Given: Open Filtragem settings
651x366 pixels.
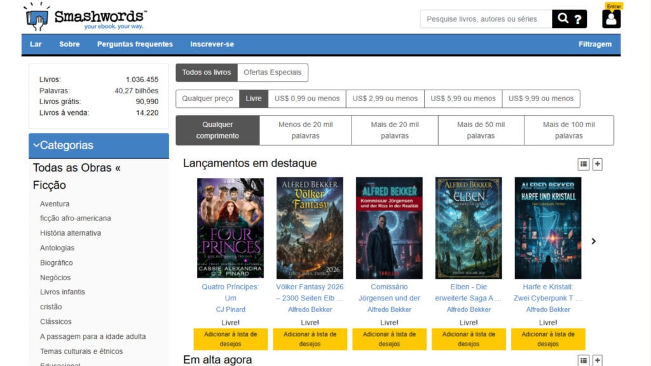Looking at the screenshot, I should coord(595,44).
